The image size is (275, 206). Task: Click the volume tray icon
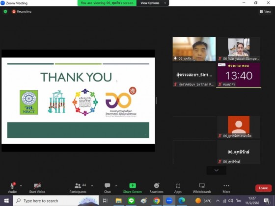231,201
